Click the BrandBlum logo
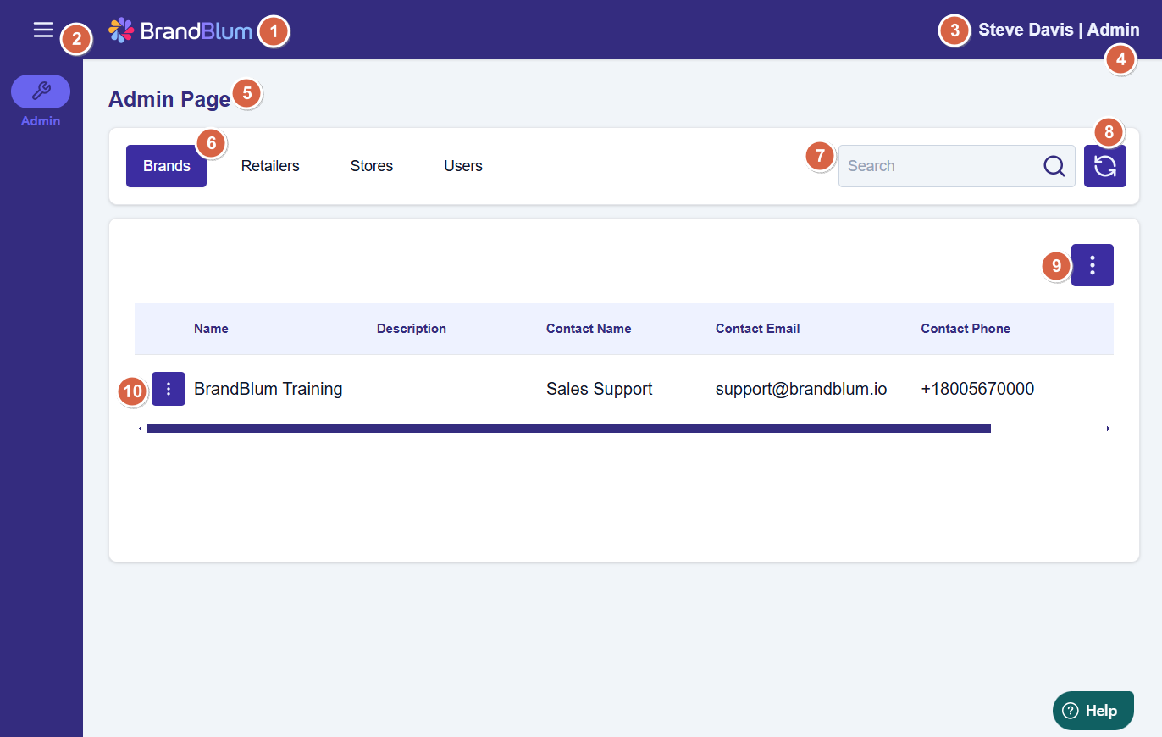Screen dimensions: 1162x737 tap(180, 30)
